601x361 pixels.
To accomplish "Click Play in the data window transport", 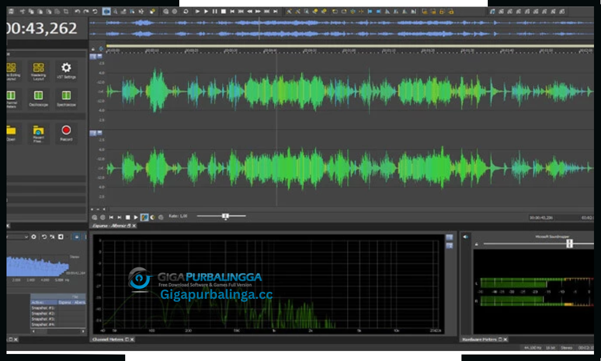I will point(136,217).
